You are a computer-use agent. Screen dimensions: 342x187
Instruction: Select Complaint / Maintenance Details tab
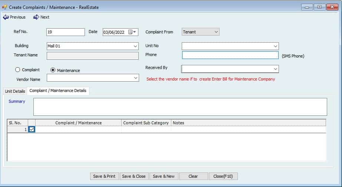click(x=58, y=91)
